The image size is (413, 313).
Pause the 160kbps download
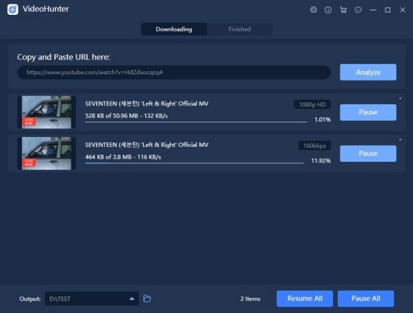point(368,153)
